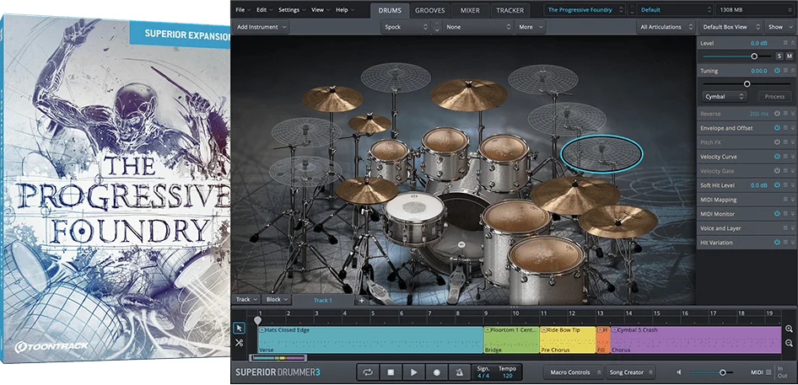Zoom out on the timeline

pyautogui.click(x=789, y=343)
